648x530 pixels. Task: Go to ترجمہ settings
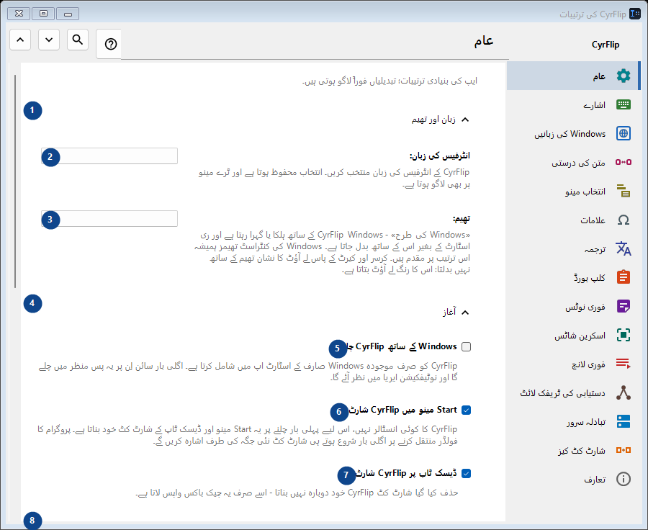(x=574, y=249)
